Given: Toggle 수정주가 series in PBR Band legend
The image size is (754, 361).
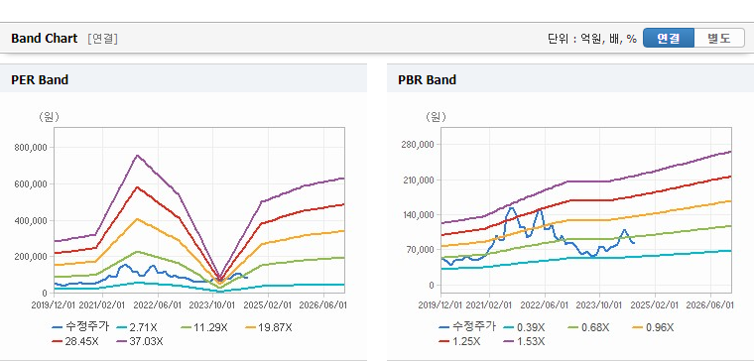Looking at the screenshot, I should coord(467,327).
